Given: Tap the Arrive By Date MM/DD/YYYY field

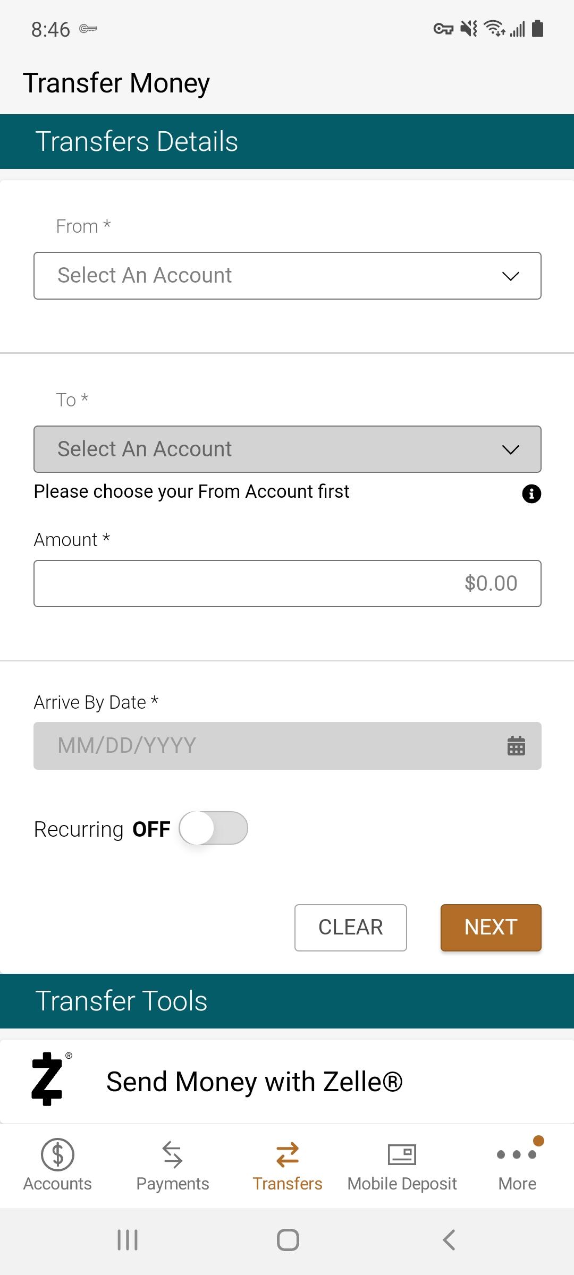Looking at the screenshot, I should 288,746.
